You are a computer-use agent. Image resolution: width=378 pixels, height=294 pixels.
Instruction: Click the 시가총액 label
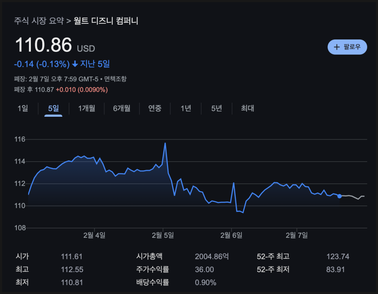(x=149, y=256)
